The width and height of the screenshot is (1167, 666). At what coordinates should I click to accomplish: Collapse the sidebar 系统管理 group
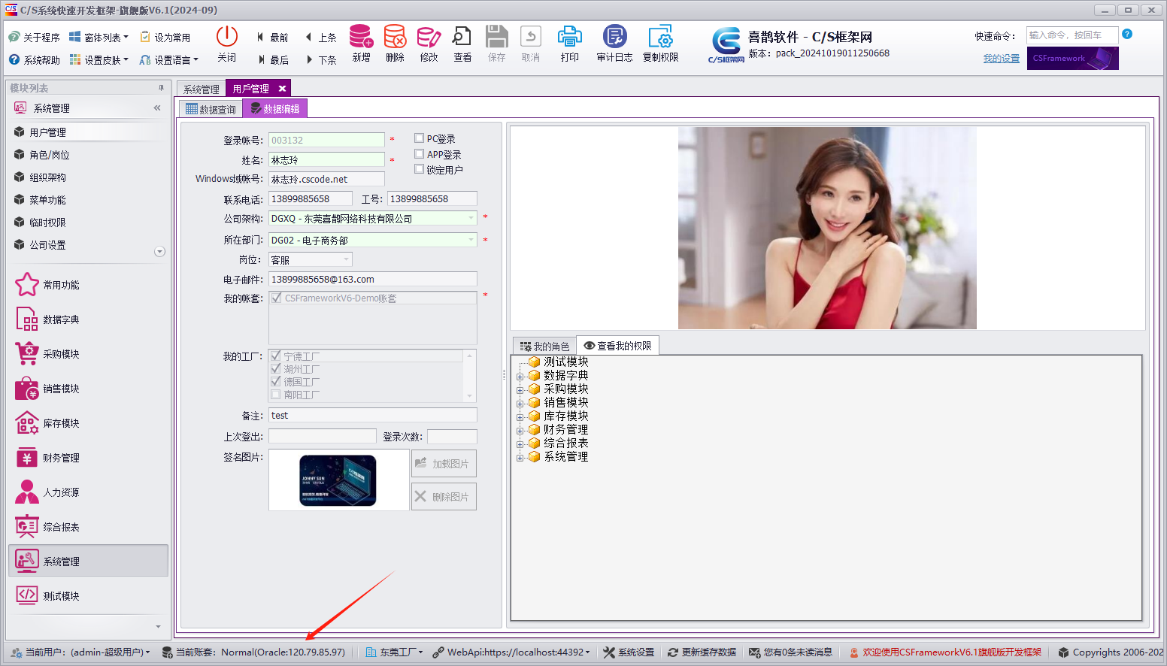157,108
